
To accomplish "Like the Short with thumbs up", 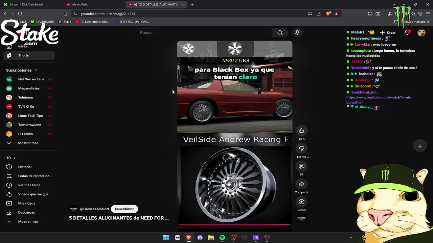I will point(301,131).
